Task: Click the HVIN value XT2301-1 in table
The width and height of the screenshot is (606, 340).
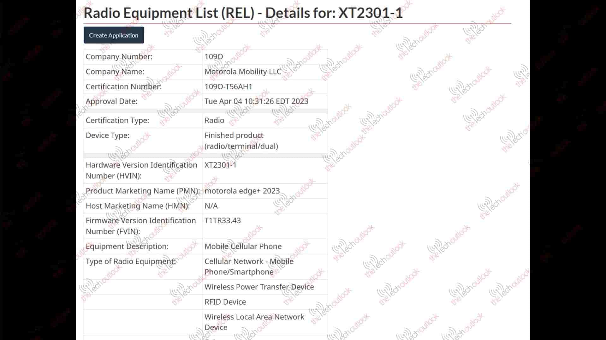Action: [x=220, y=165]
